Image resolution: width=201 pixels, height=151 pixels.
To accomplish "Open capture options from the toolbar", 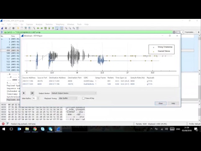I will coord(13,28).
